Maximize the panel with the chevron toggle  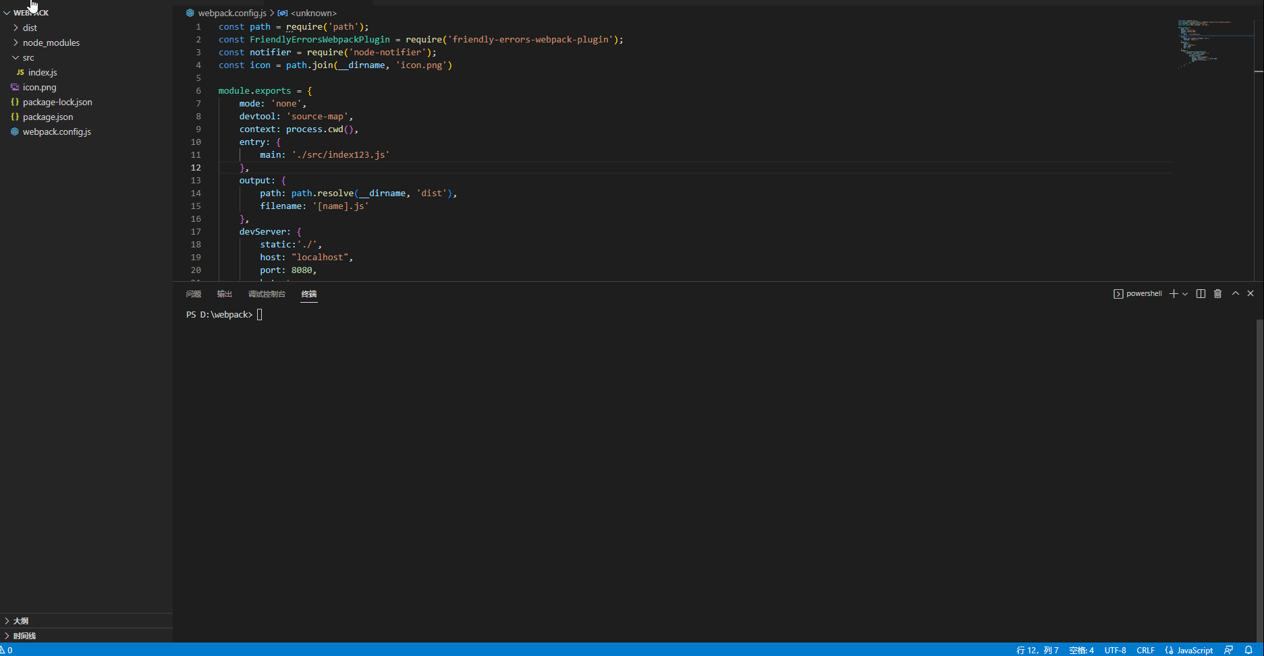1235,293
